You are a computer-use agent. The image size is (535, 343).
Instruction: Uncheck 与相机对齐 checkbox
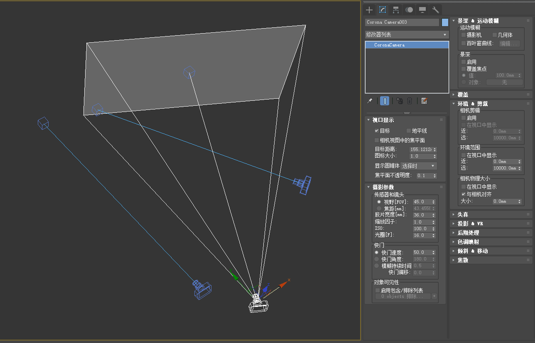(464, 194)
